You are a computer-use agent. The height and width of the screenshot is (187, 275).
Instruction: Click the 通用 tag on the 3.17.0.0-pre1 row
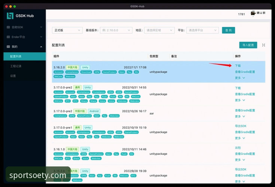[77, 128]
